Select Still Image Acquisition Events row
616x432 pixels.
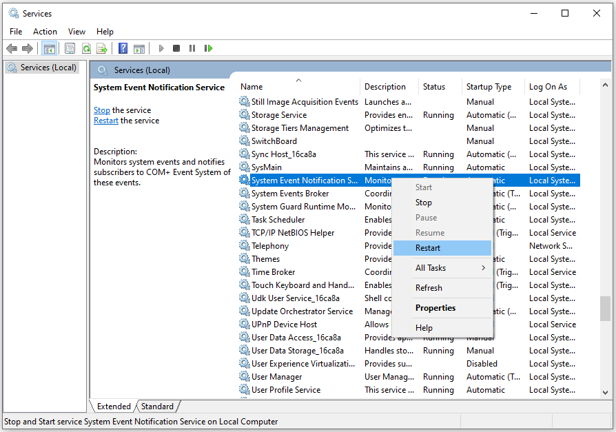pyautogui.click(x=409, y=102)
